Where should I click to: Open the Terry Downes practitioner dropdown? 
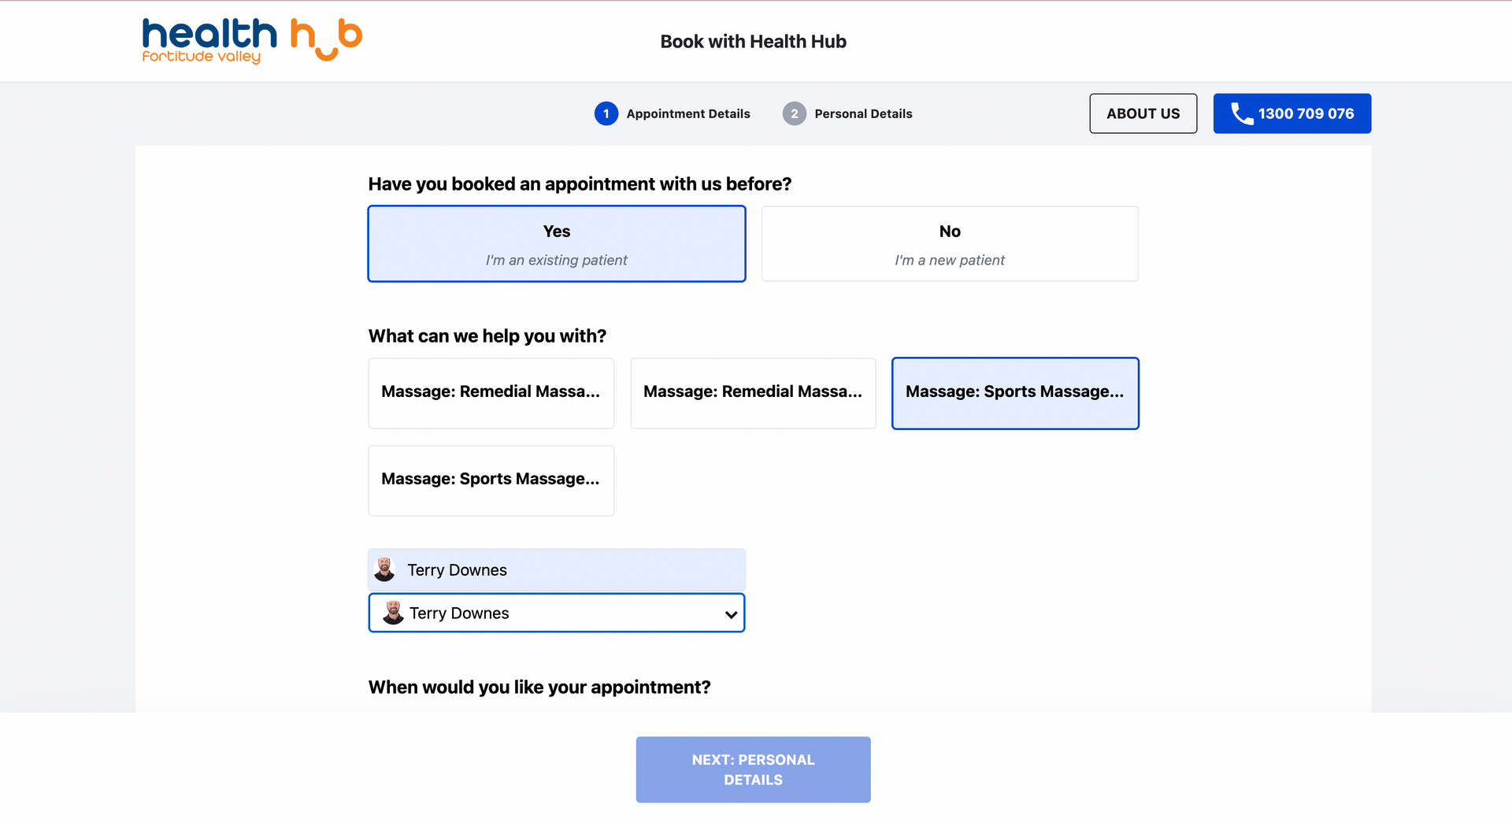point(557,613)
